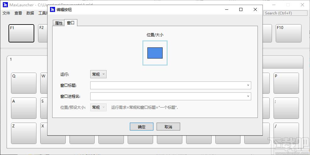Click the MaxLauncher app icon in main window

pos(5,5)
